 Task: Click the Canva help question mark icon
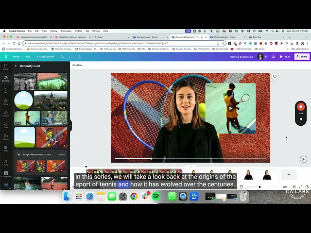pos(307,187)
